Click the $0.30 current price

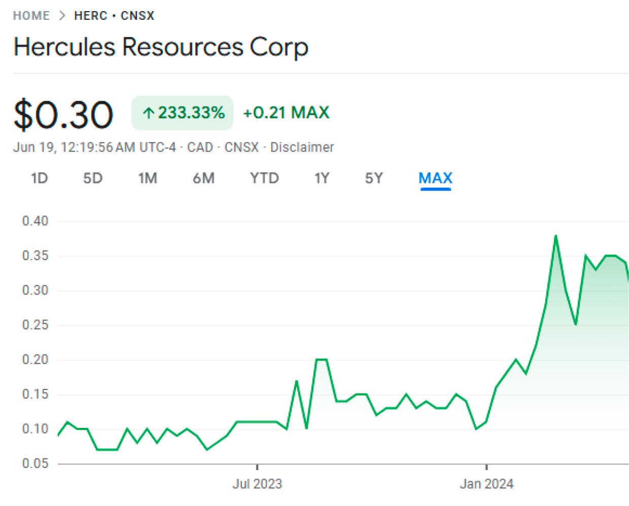(x=63, y=114)
